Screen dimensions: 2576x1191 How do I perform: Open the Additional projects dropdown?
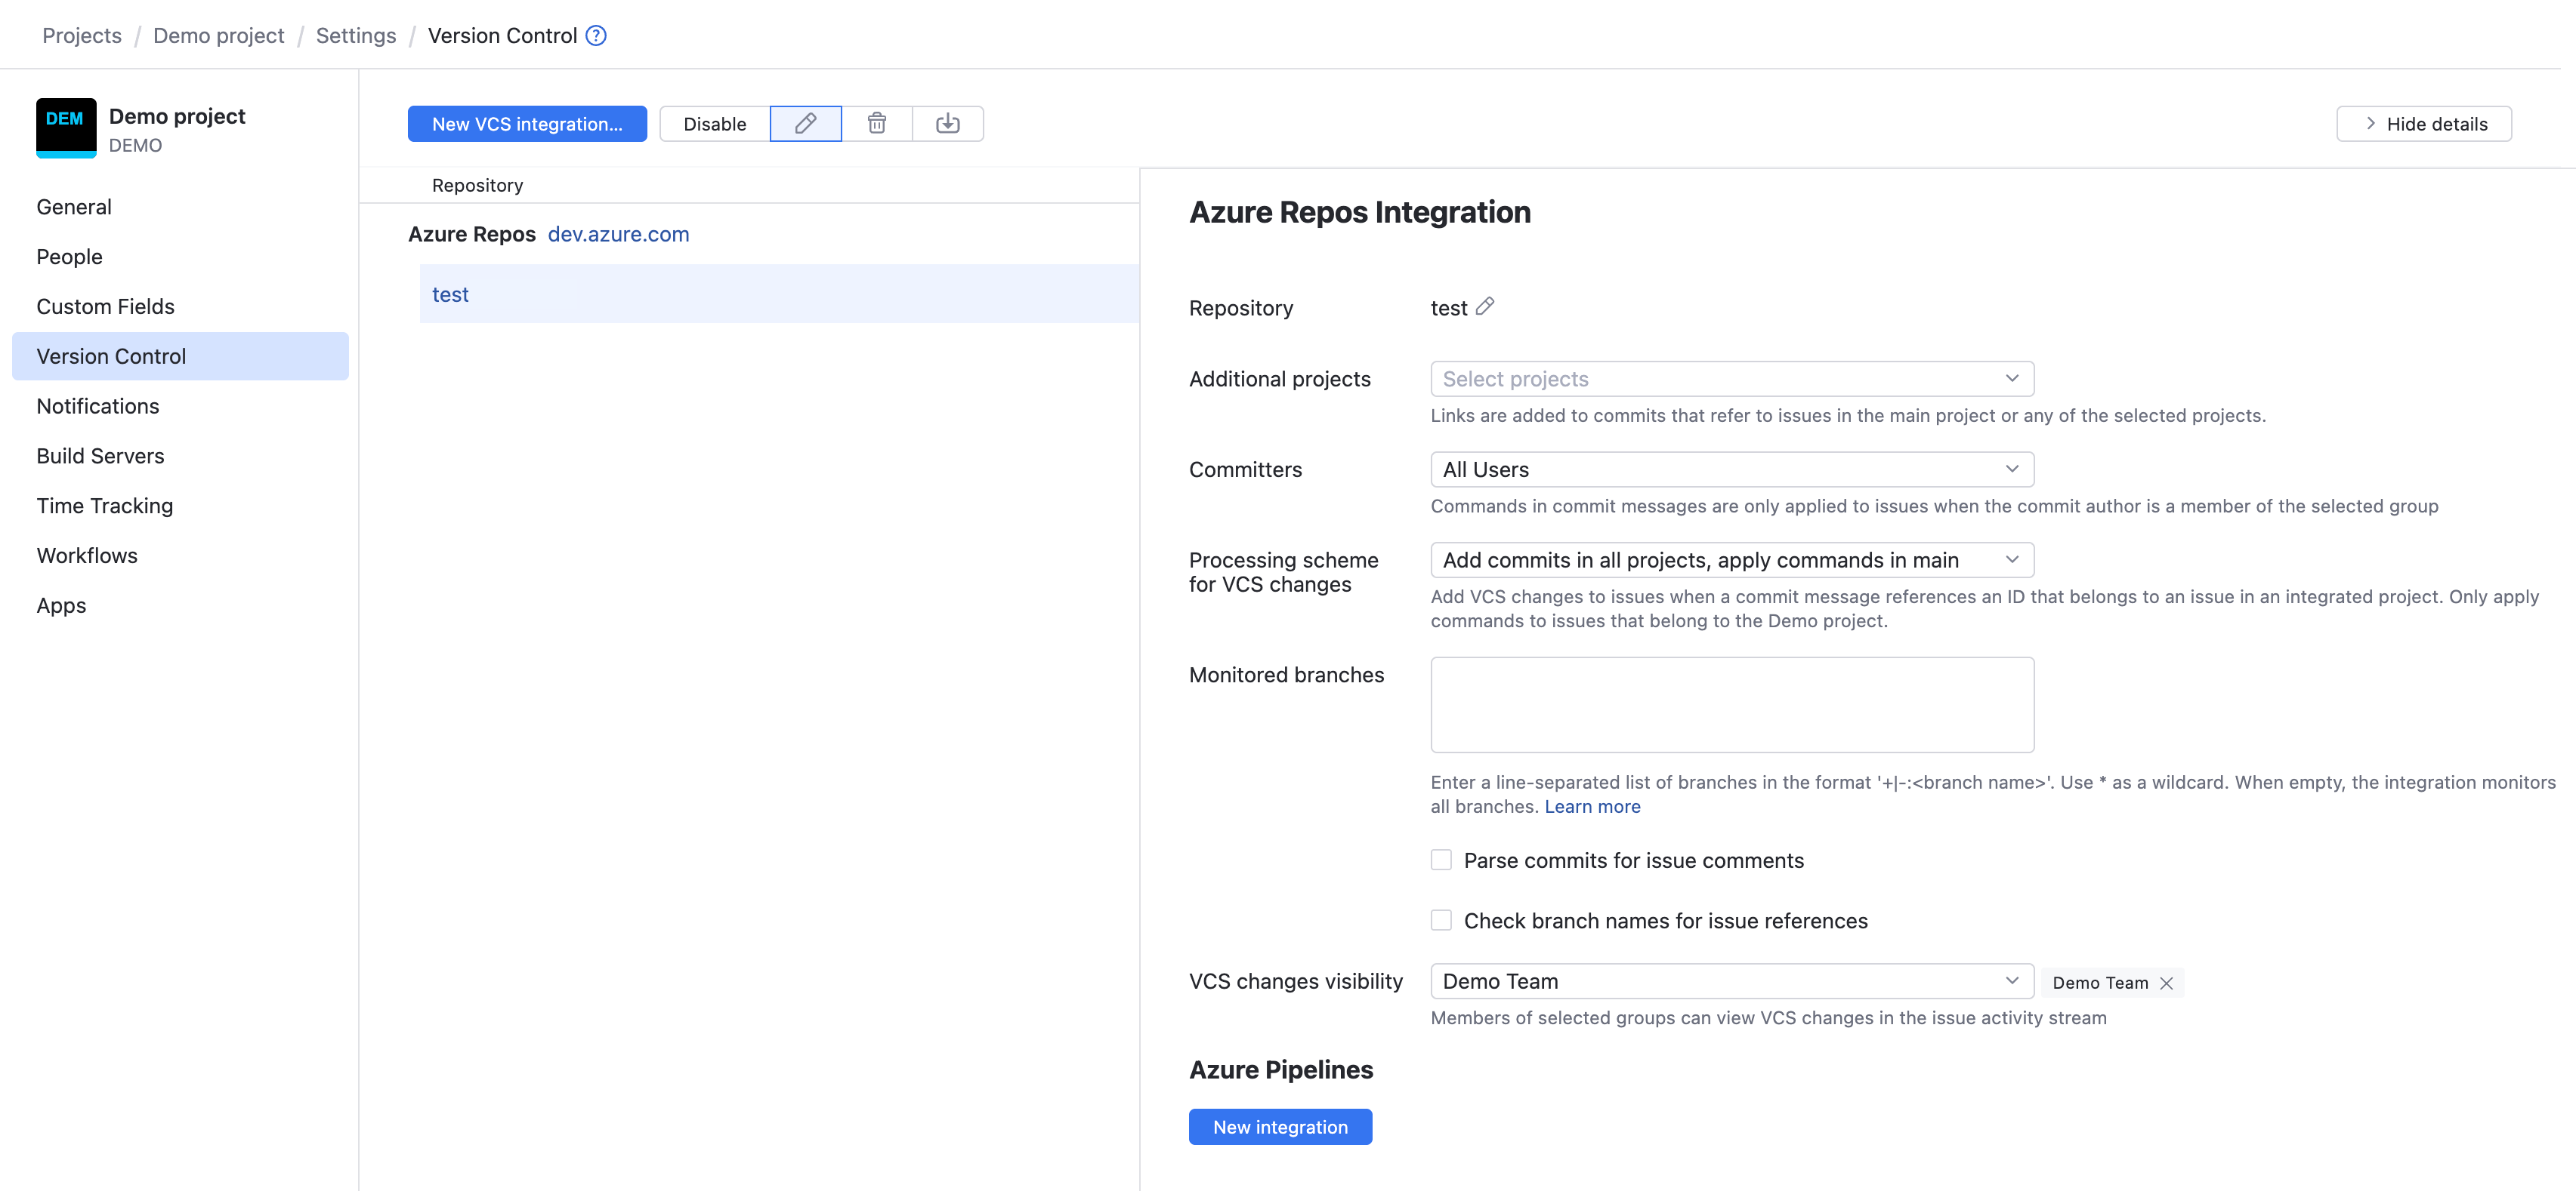pos(1732,379)
